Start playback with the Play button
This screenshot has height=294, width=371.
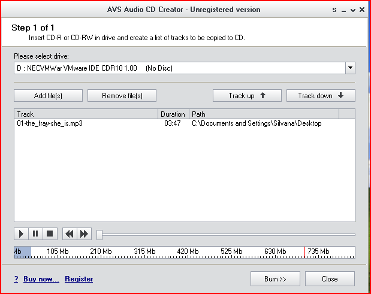pos(22,234)
